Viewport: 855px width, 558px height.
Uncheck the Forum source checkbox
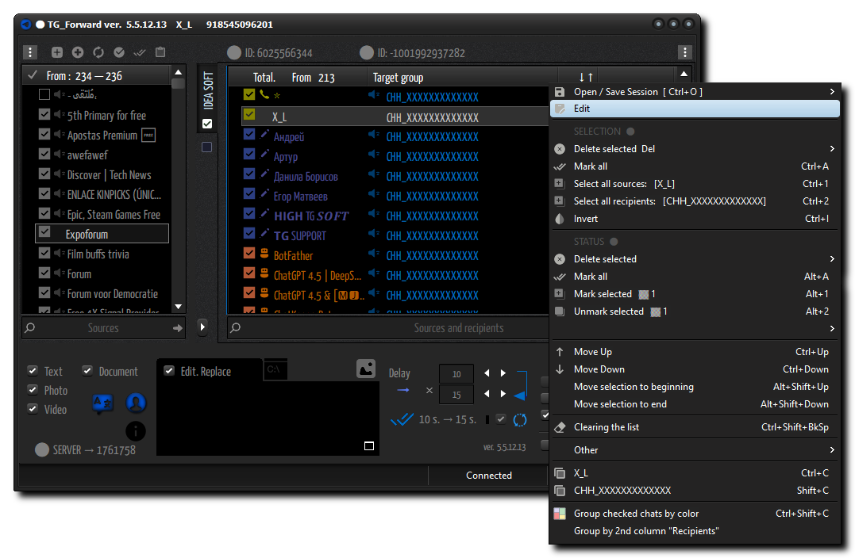click(x=44, y=273)
